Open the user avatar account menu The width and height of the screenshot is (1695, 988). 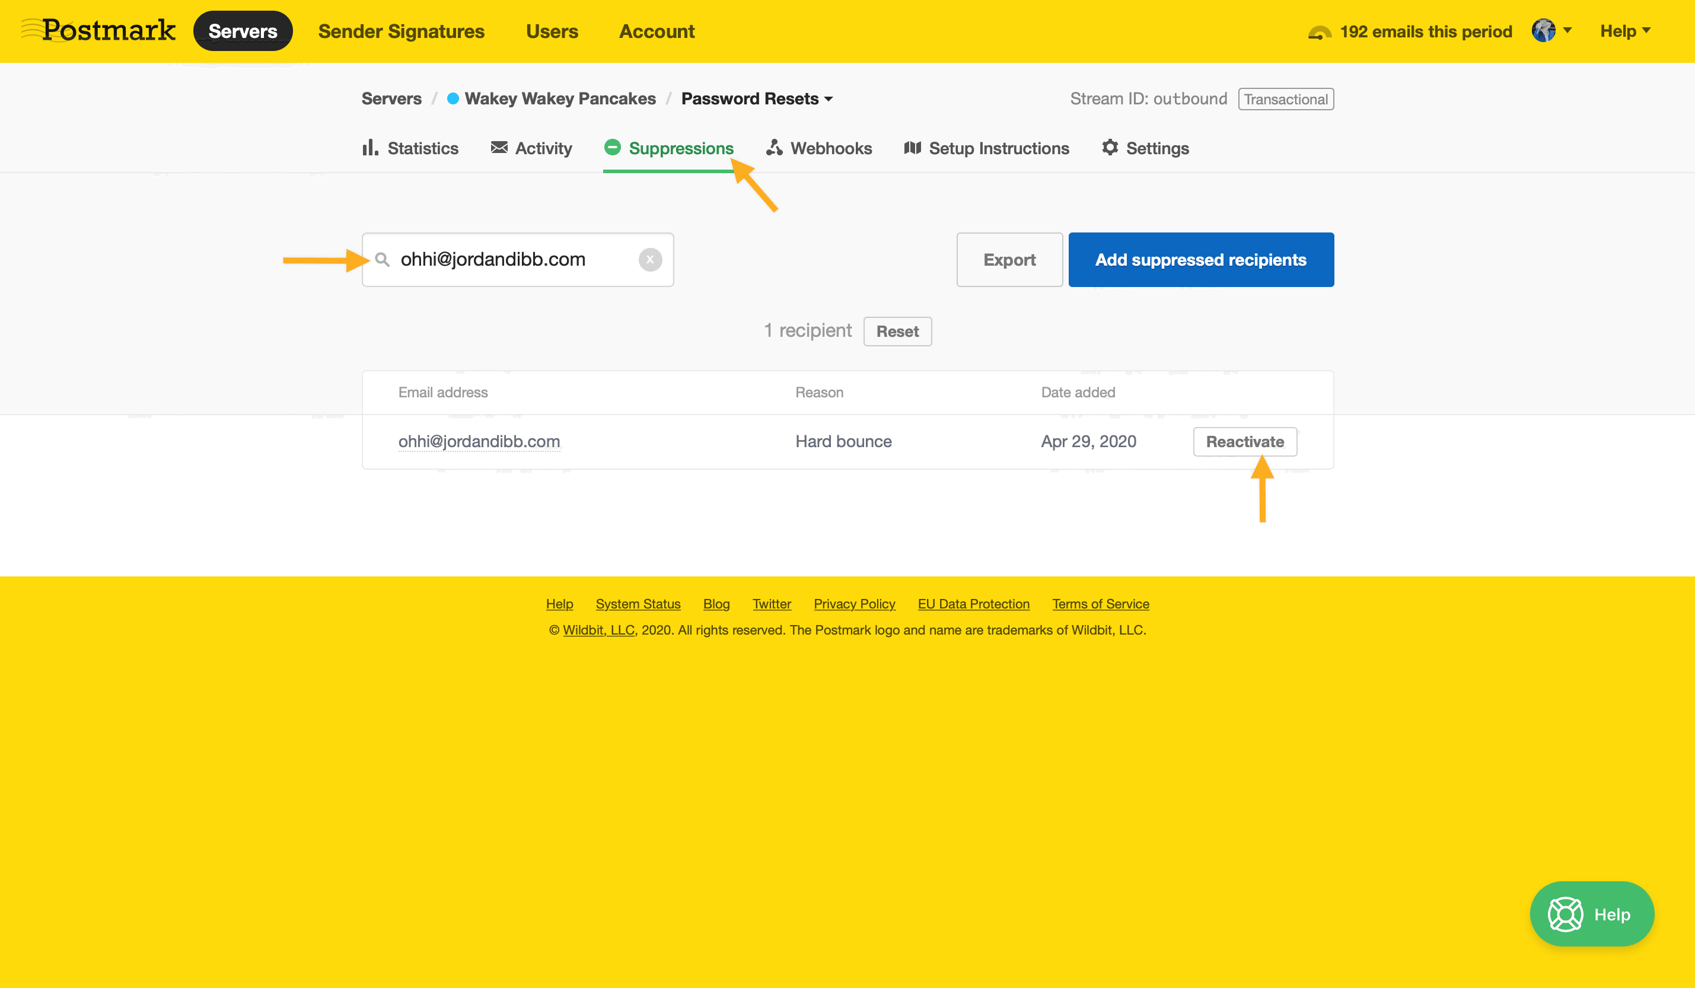[1551, 31]
